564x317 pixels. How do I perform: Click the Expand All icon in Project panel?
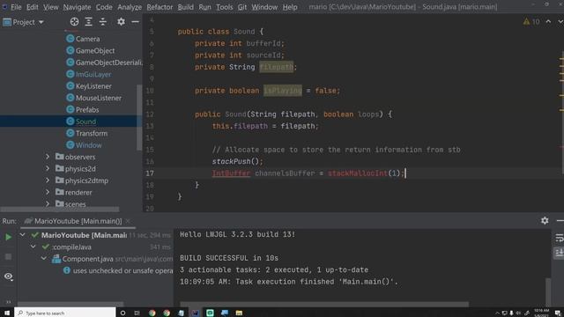click(x=88, y=22)
